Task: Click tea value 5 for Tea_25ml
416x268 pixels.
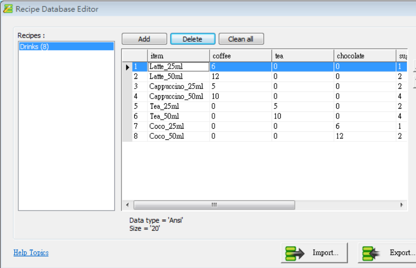Action: pos(303,106)
